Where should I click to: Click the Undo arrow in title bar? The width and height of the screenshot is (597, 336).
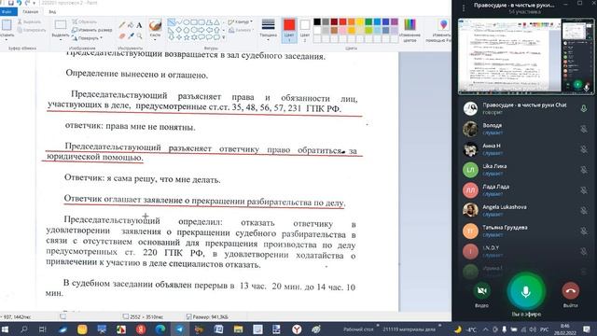19,3
